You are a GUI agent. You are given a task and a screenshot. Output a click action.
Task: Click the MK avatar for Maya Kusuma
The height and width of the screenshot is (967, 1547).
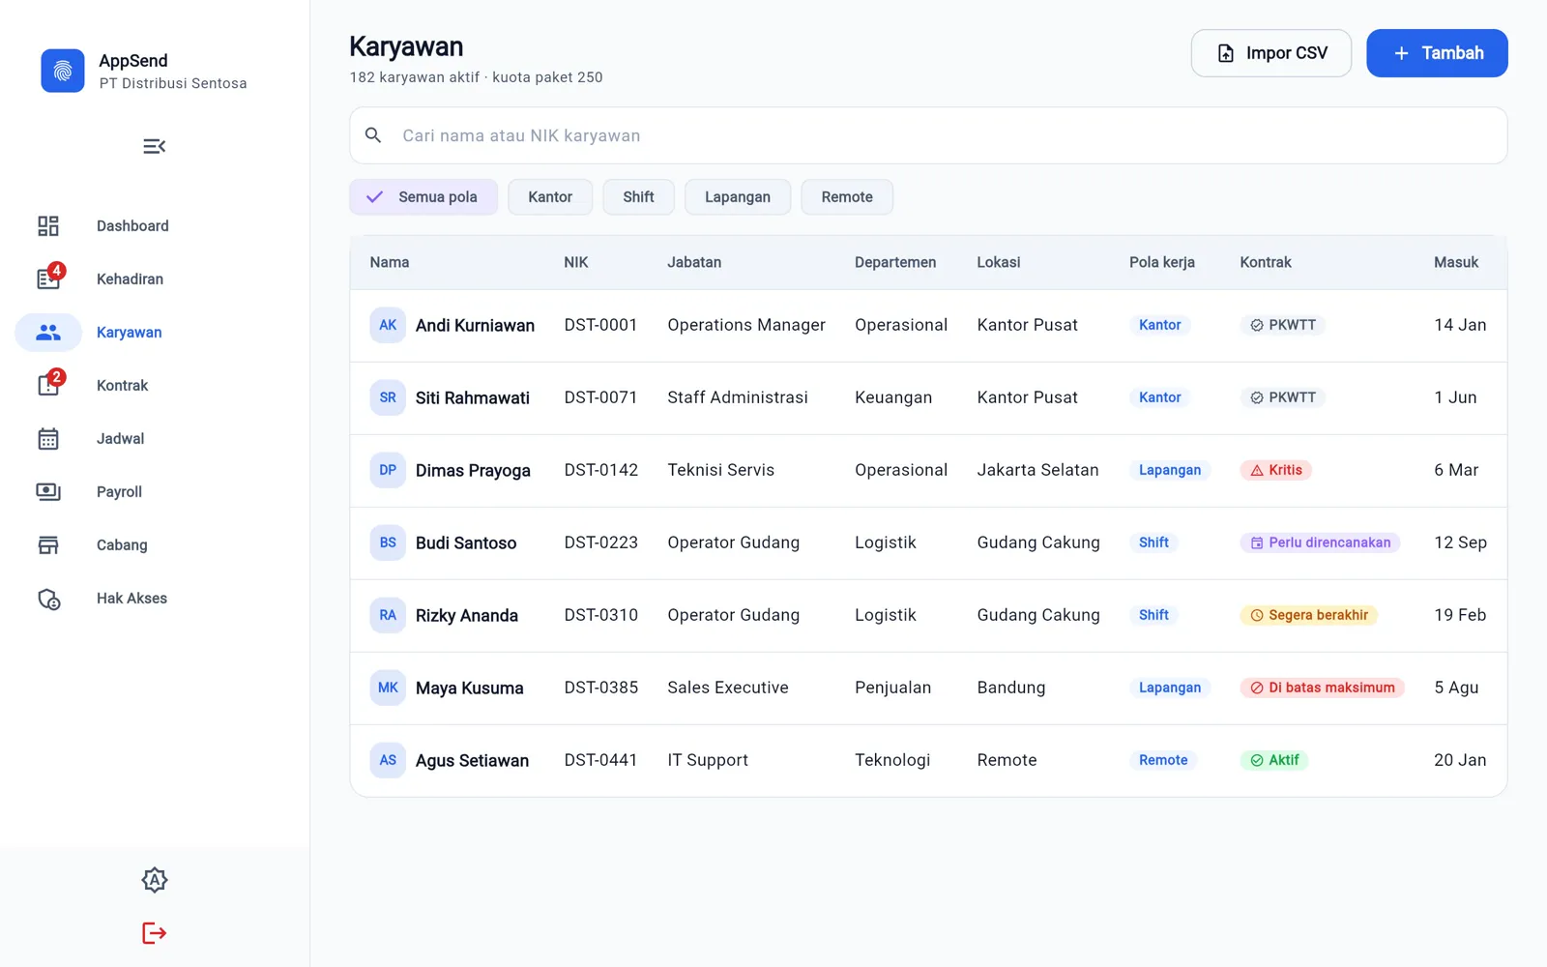388,688
